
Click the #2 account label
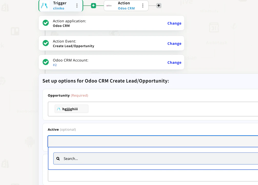coord(55,65)
